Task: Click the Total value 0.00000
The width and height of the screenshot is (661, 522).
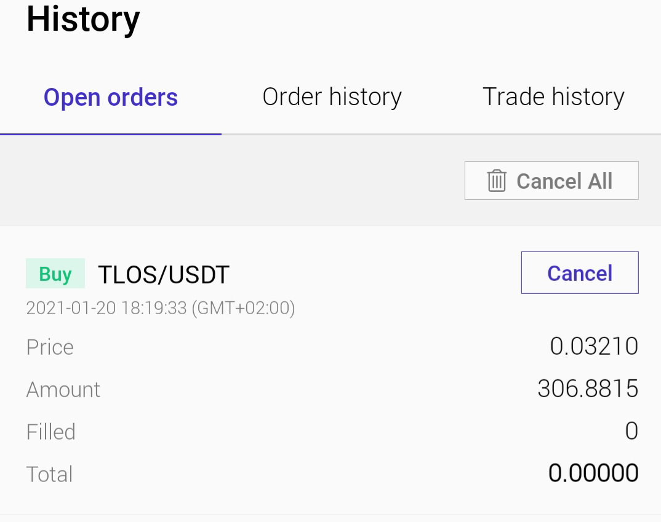Action: click(x=593, y=473)
